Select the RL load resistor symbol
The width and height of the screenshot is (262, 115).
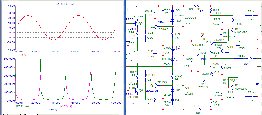point(251,59)
